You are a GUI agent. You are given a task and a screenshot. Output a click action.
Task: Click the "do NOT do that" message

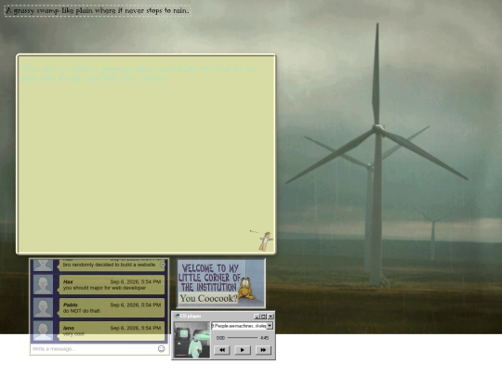click(x=112, y=307)
